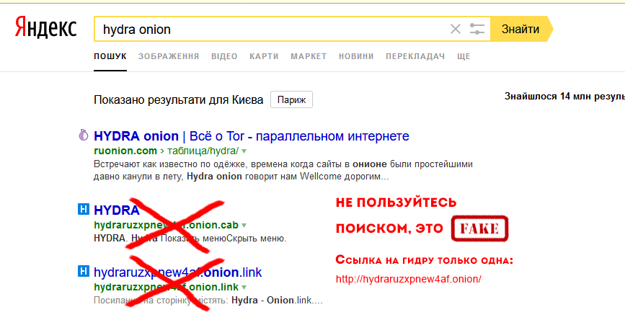
Task: Expand the dropdown arrow after onion.link URL
Action: tap(244, 288)
